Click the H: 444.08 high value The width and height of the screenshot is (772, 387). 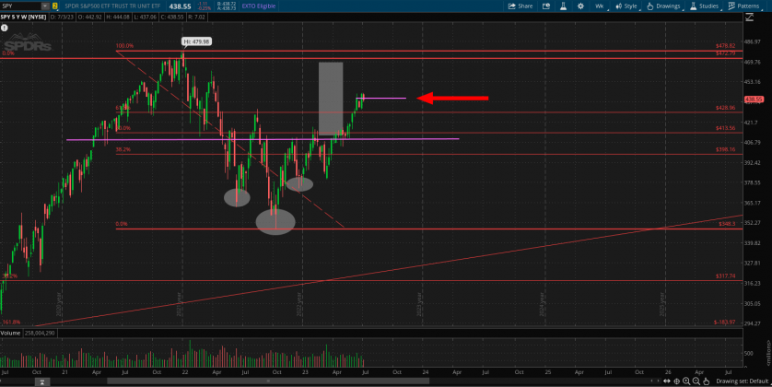[118, 17]
